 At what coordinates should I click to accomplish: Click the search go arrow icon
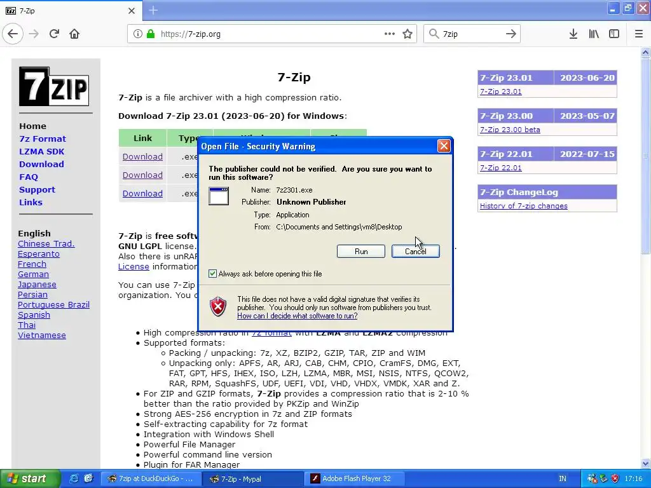511,34
